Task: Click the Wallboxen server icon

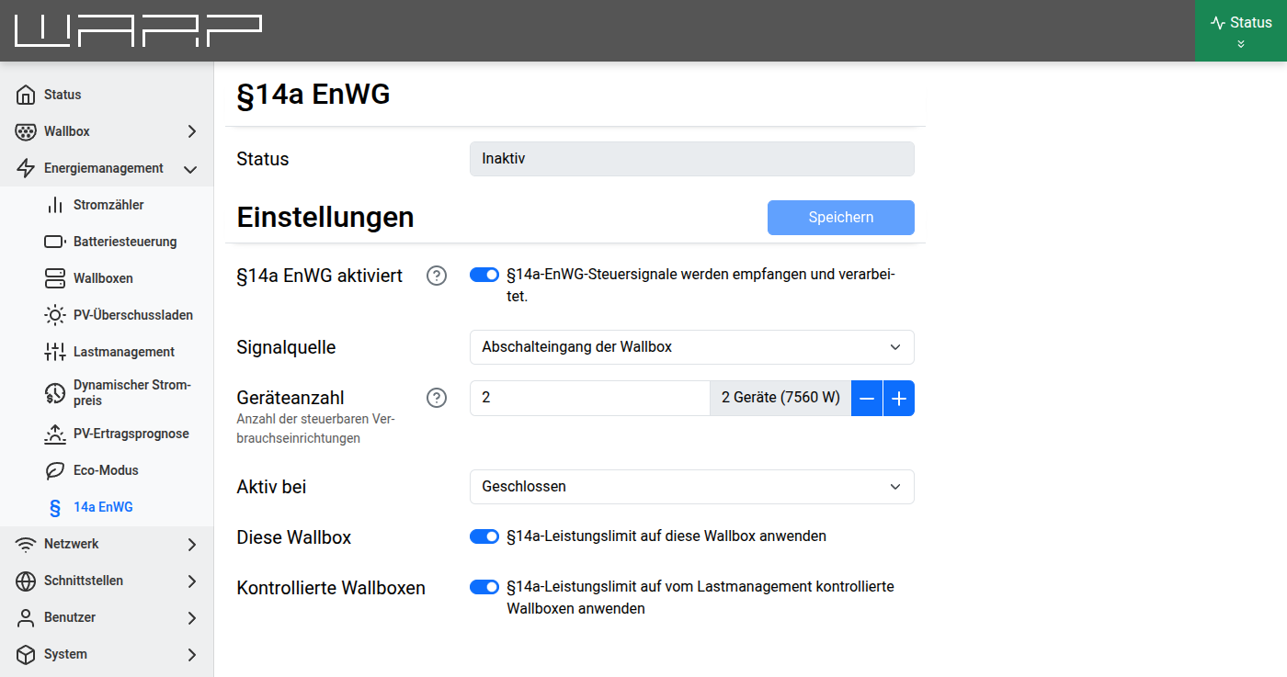Action: point(55,278)
